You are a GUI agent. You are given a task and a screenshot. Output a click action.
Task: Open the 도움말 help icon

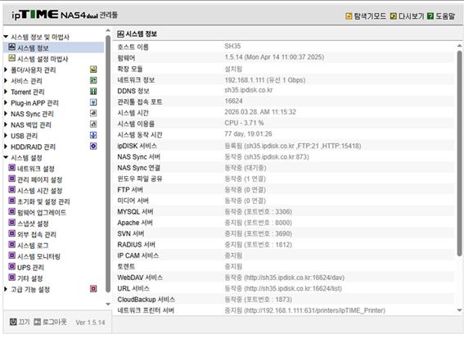430,16
